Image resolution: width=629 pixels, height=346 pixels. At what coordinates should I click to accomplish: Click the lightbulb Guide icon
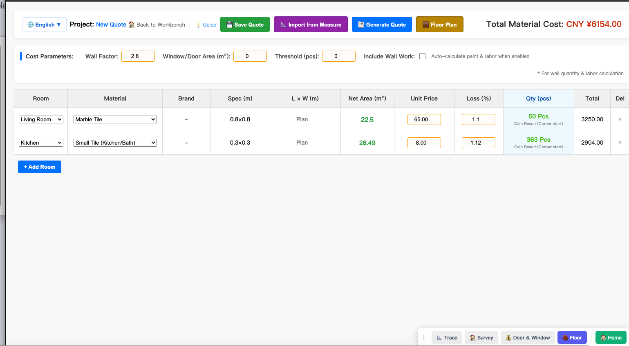click(x=199, y=25)
